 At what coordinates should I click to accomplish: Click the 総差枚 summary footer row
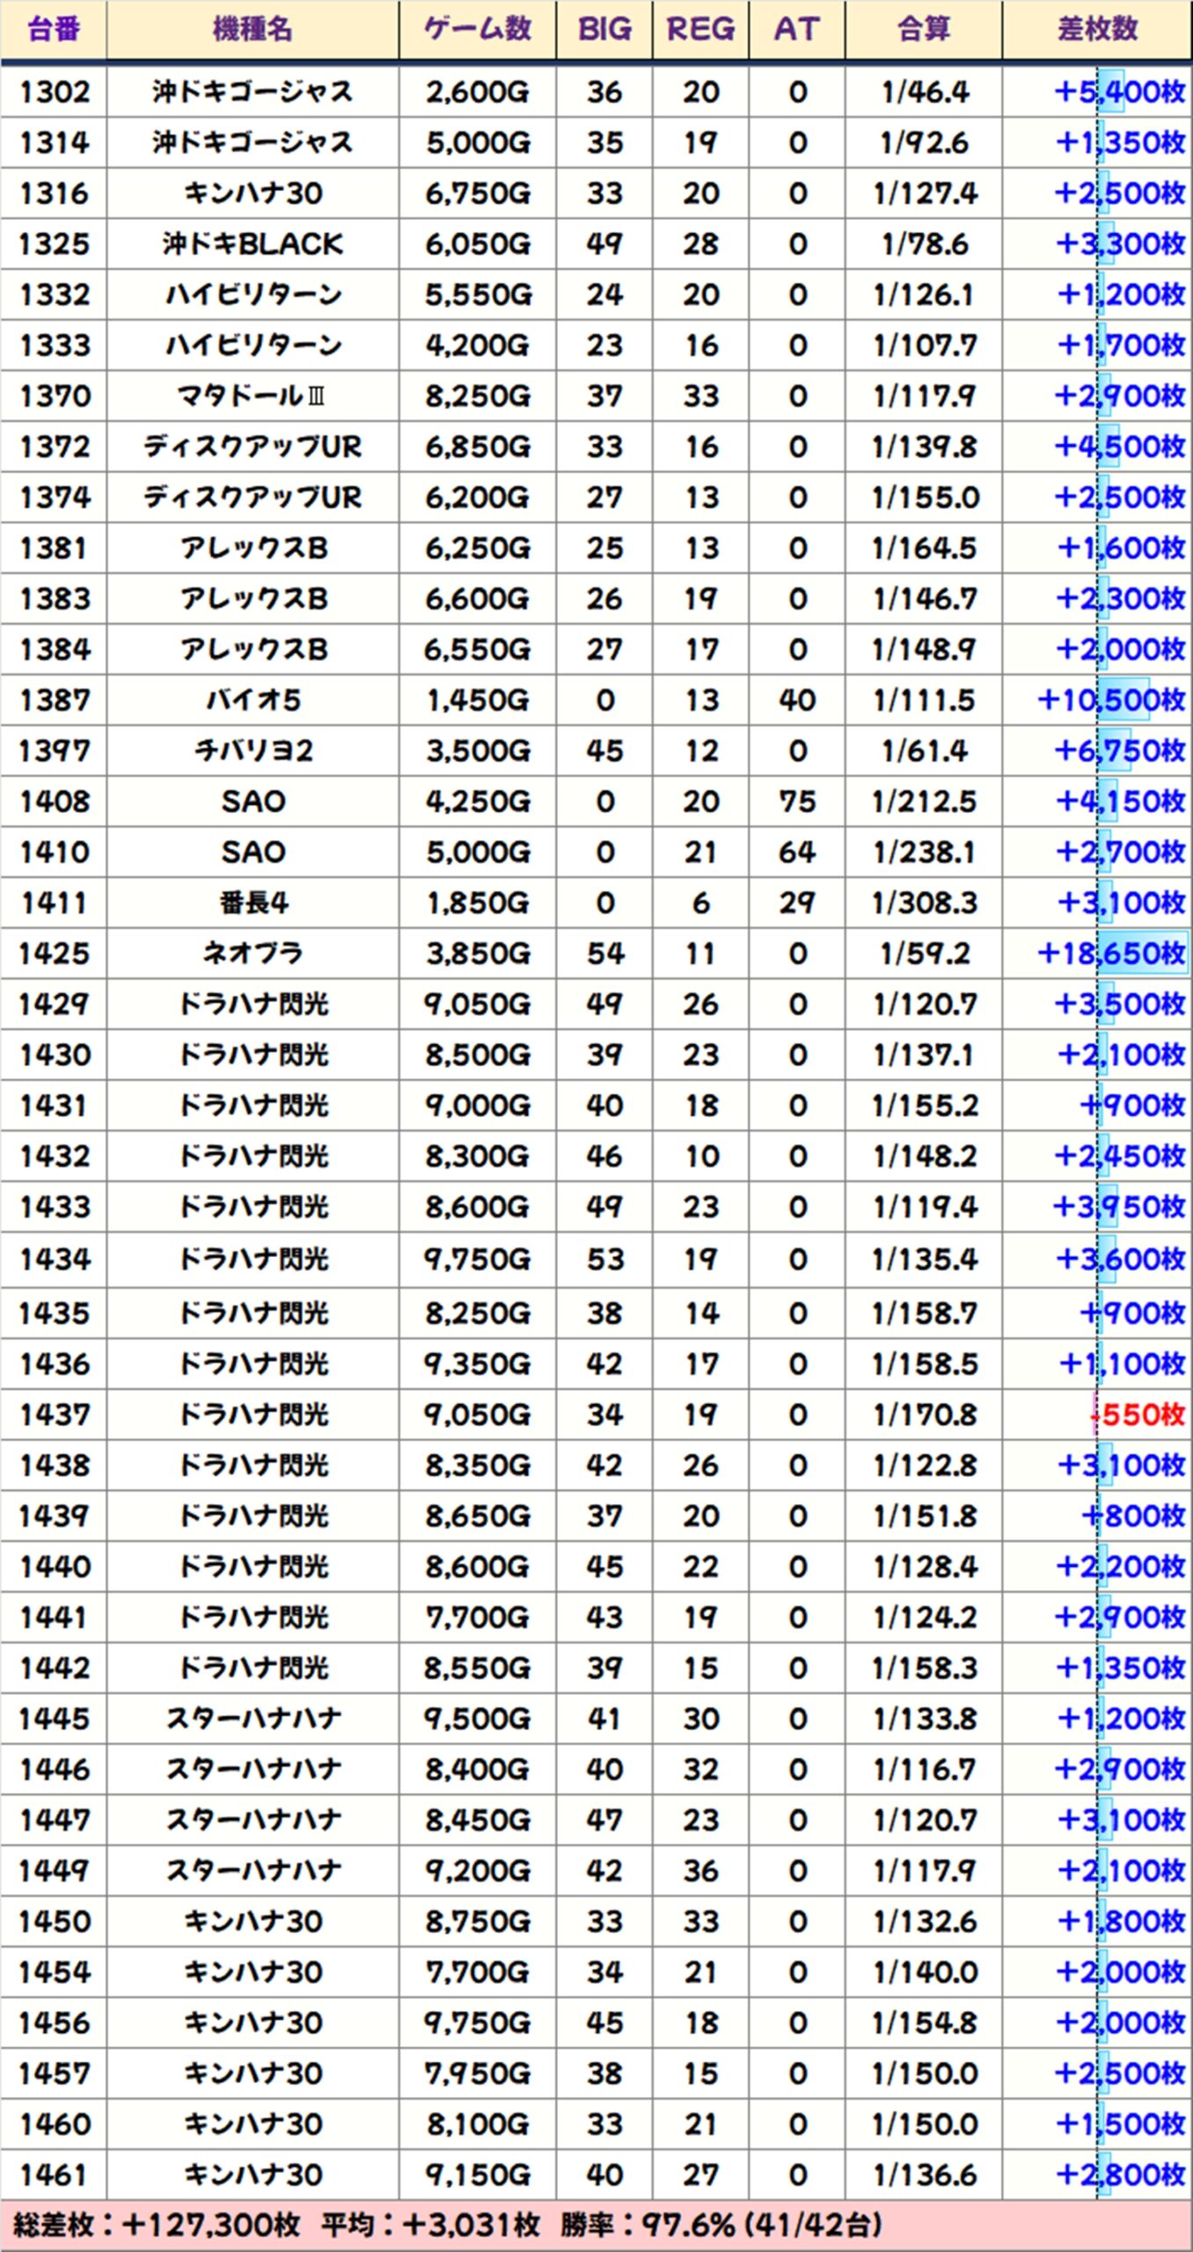[596, 2226]
